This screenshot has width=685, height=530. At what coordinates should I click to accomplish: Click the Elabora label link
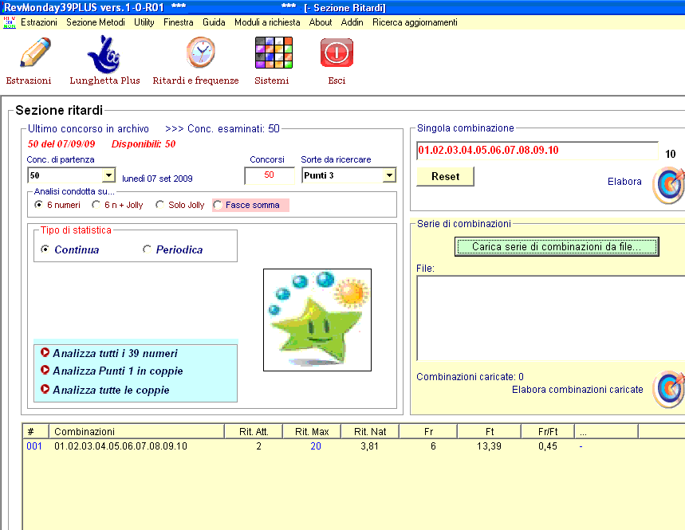624,182
